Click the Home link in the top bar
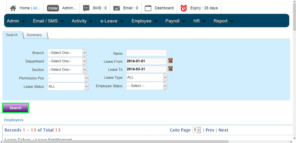The height and width of the screenshot is (143, 296). [x=24, y=8]
